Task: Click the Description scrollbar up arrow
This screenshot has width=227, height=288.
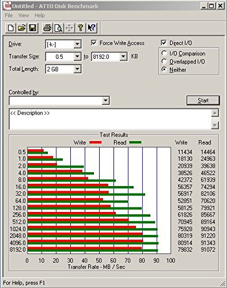Action: (215, 113)
